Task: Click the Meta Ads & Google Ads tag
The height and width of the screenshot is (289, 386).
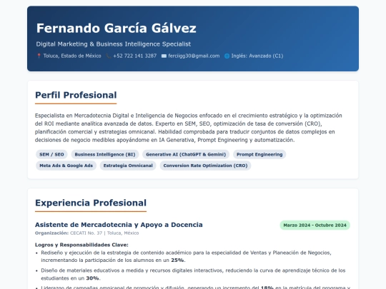Action: [x=66, y=166]
